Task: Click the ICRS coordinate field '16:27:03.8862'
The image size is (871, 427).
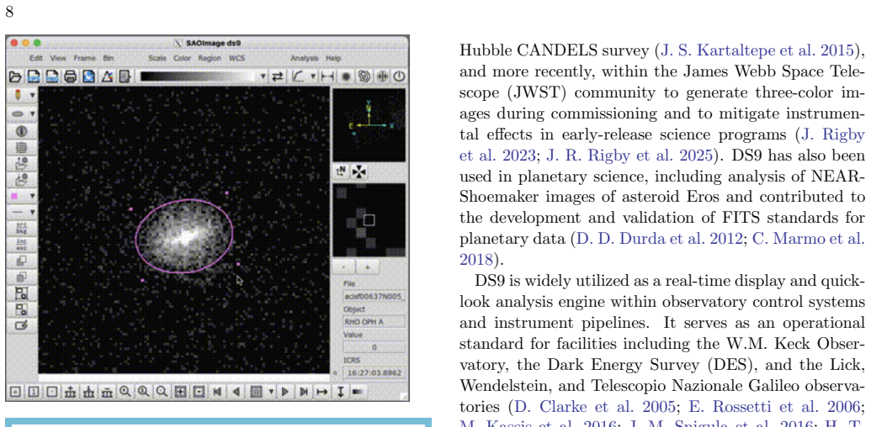Action: click(374, 373)
